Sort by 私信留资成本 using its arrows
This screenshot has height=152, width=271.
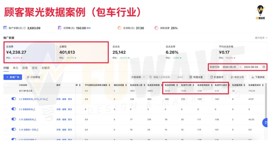pyautogui.click(x=263, y=85)
